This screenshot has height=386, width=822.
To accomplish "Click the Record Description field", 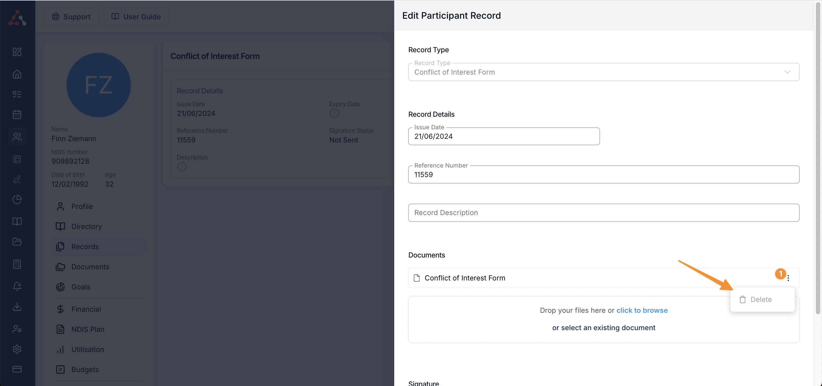I will pyautogui.click(x=603, y=213).
